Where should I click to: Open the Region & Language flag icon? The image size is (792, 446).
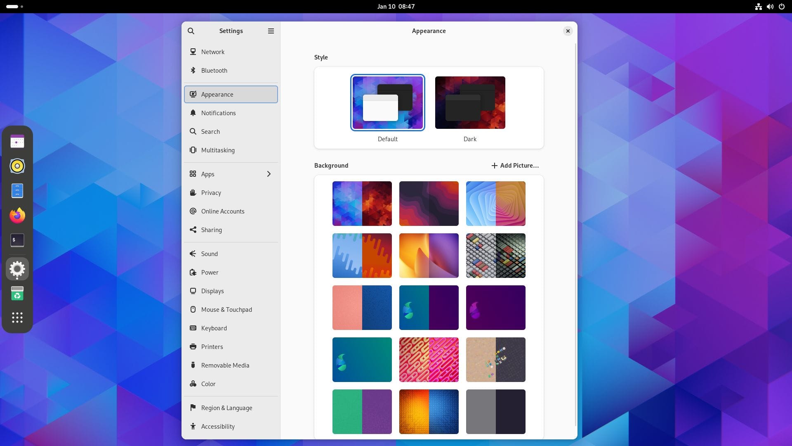tap(193, 408)
